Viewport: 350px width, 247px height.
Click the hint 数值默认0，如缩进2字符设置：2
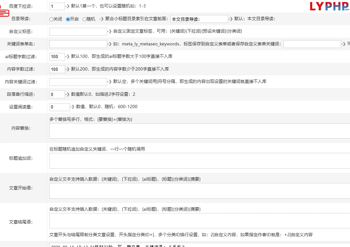tap(103, 94)
